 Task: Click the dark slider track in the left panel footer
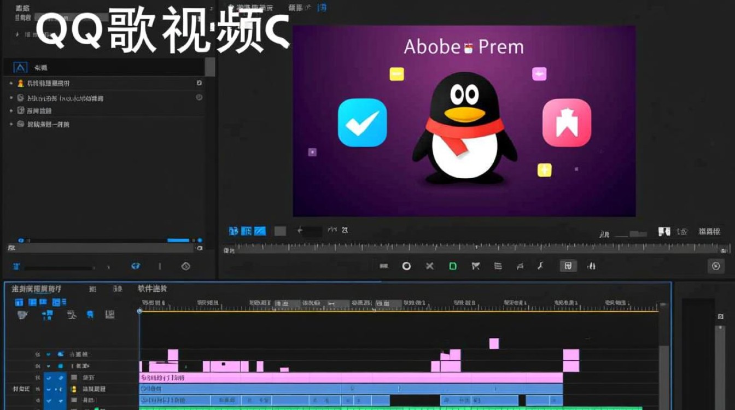coord(59,268)
